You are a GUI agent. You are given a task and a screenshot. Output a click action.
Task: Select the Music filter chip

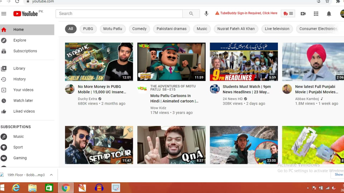(202, 29)
